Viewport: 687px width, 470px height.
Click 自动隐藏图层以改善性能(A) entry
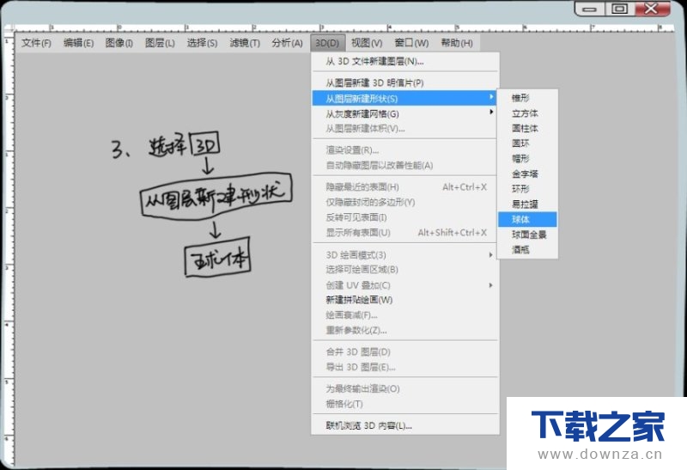pyautogui.click(x=404, y=165)
